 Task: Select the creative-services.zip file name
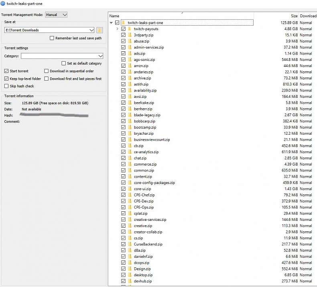150,220
